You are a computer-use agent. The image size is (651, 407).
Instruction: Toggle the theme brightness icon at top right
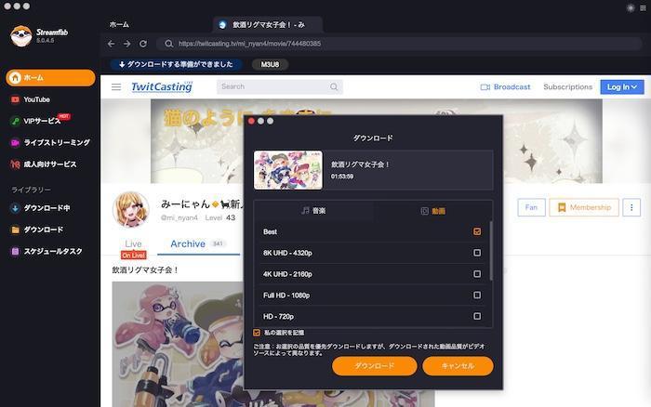point(631,7)
